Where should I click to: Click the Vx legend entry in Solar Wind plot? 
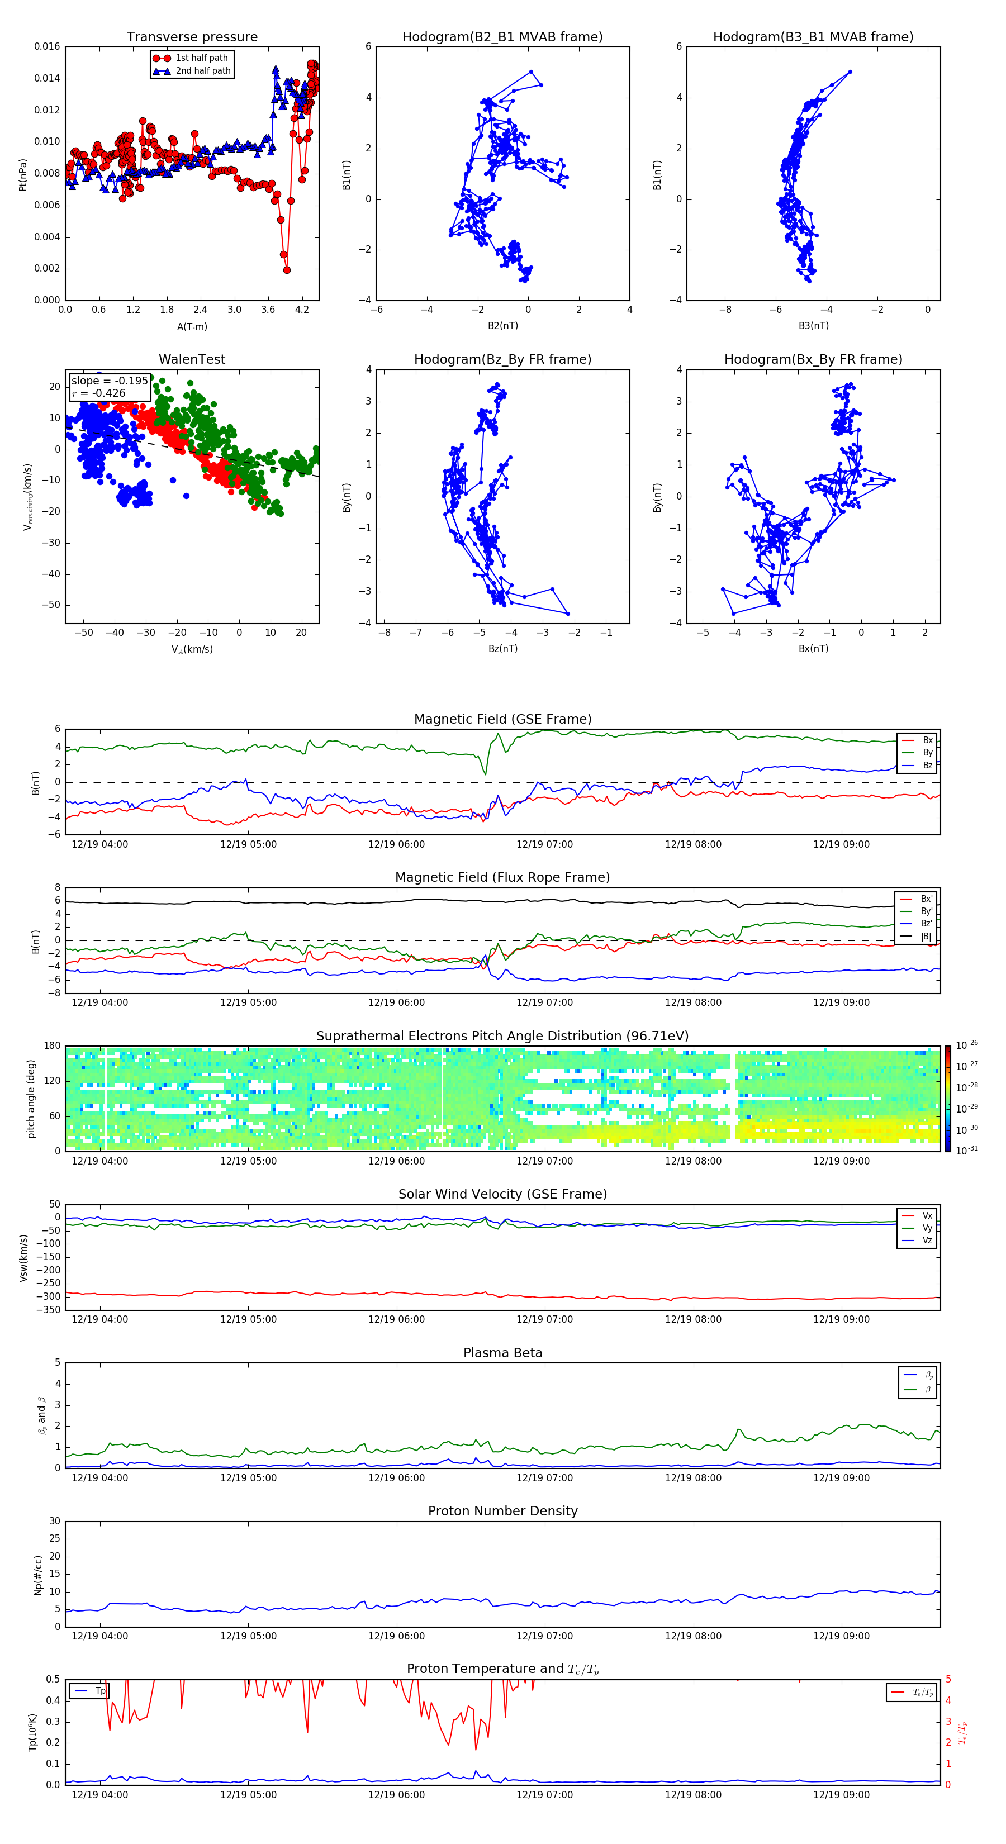917,1215
